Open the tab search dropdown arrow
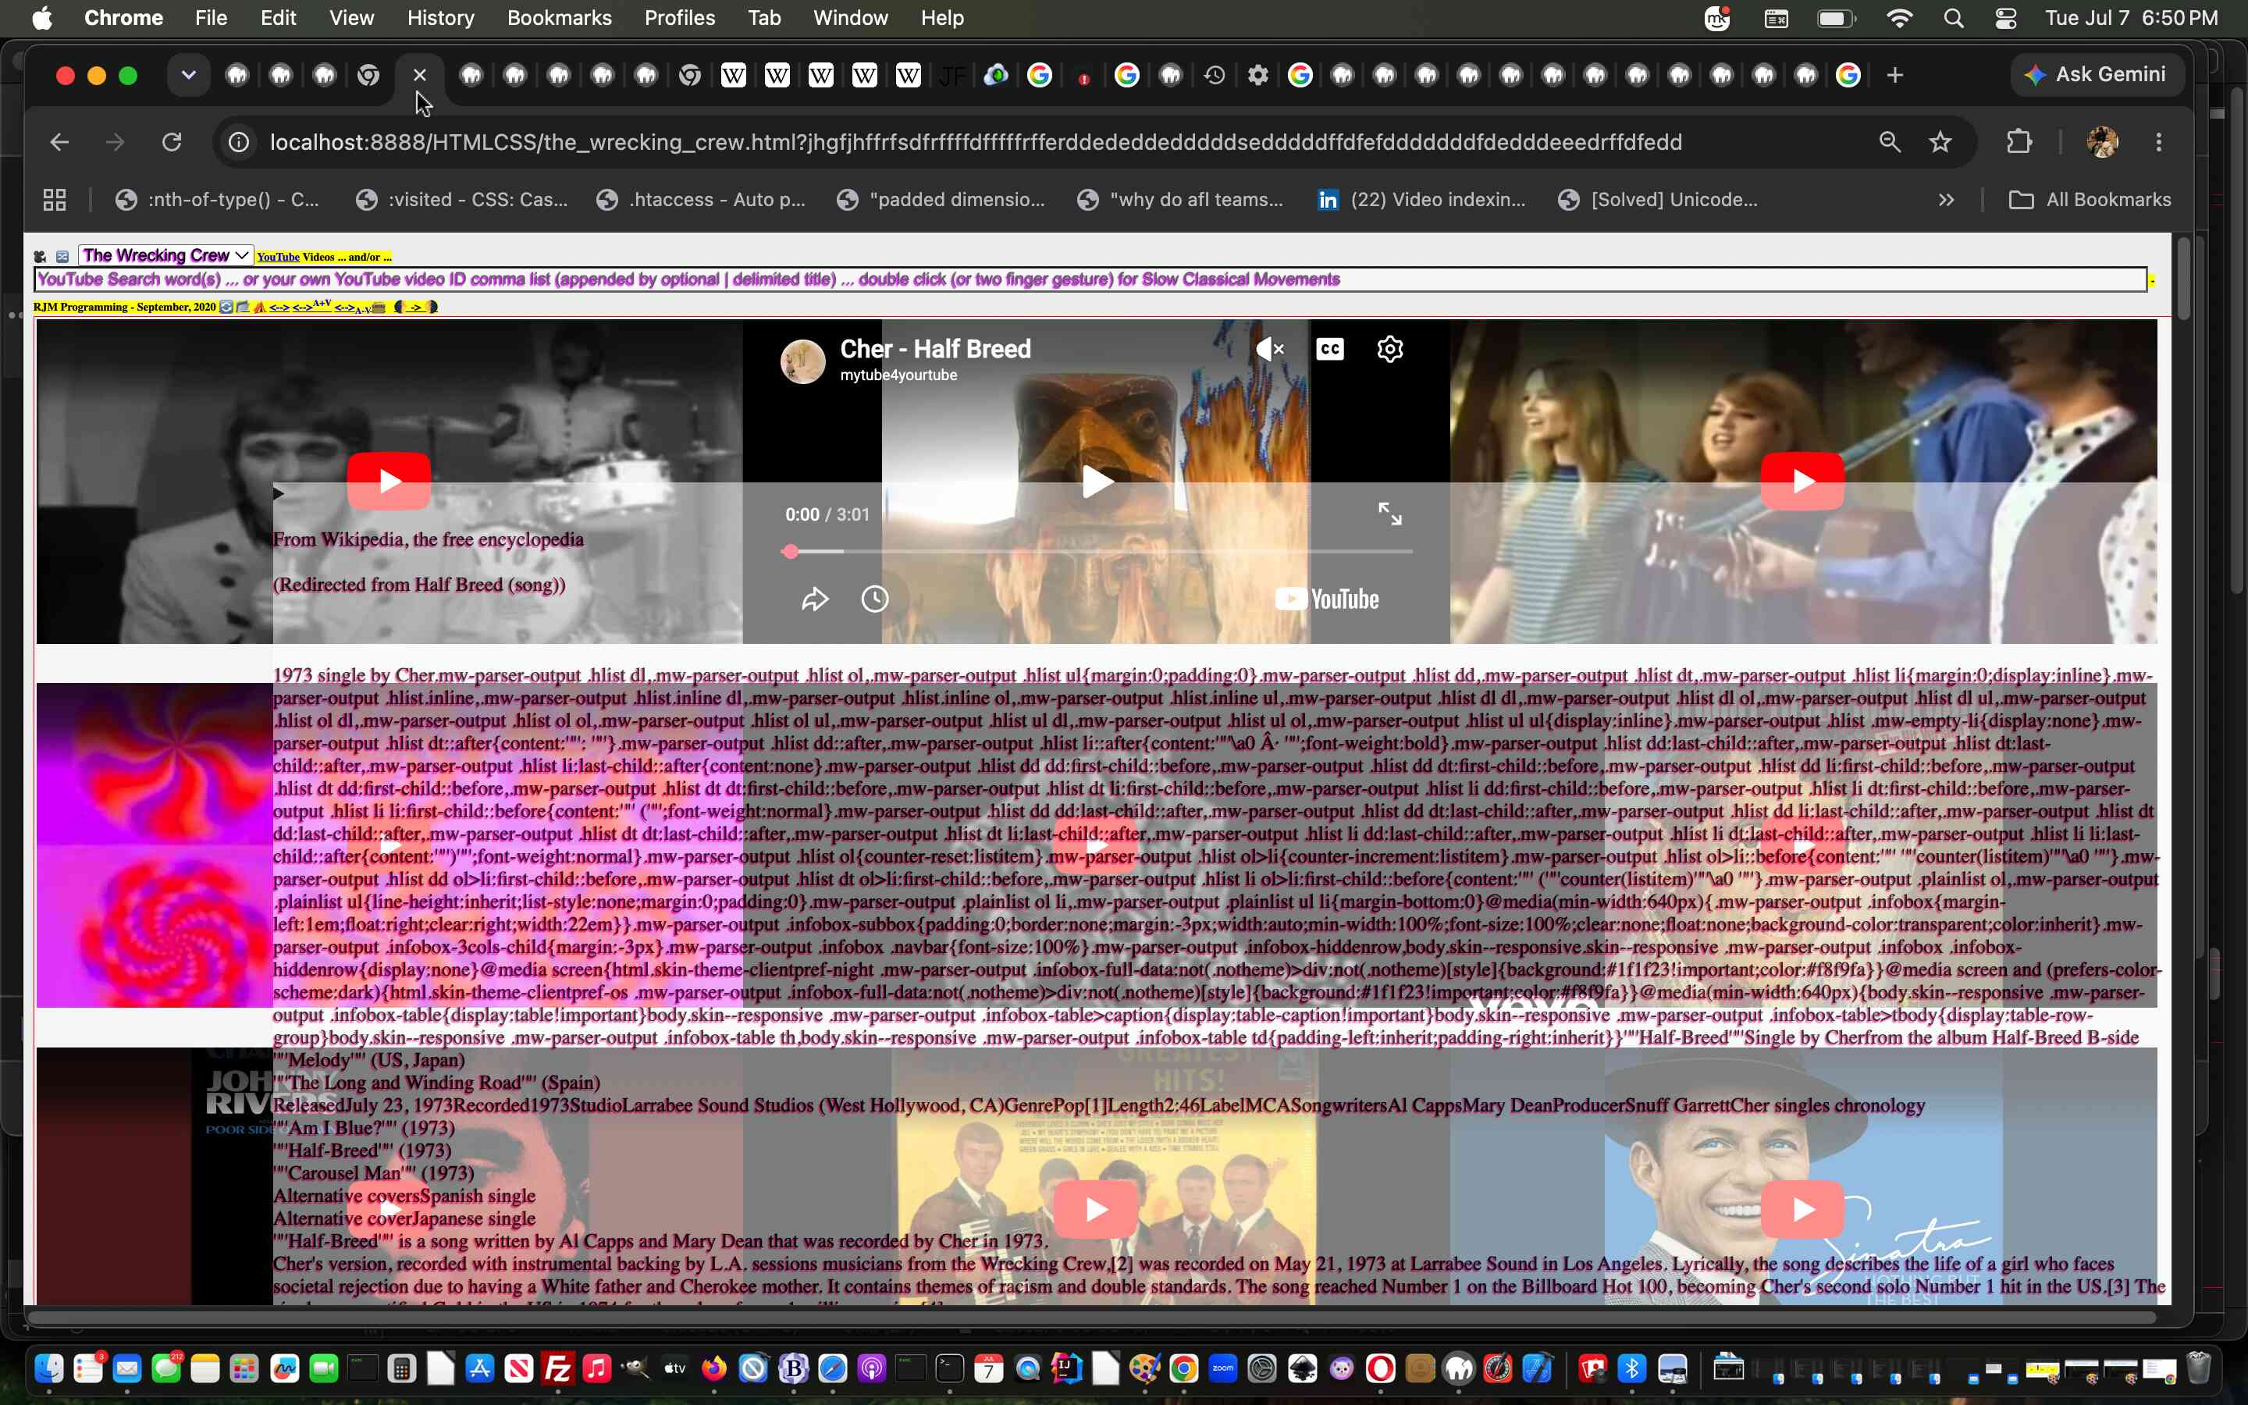Image resolution: width=2248 pixels, height=1405 pixels. (x=189, y=75)
